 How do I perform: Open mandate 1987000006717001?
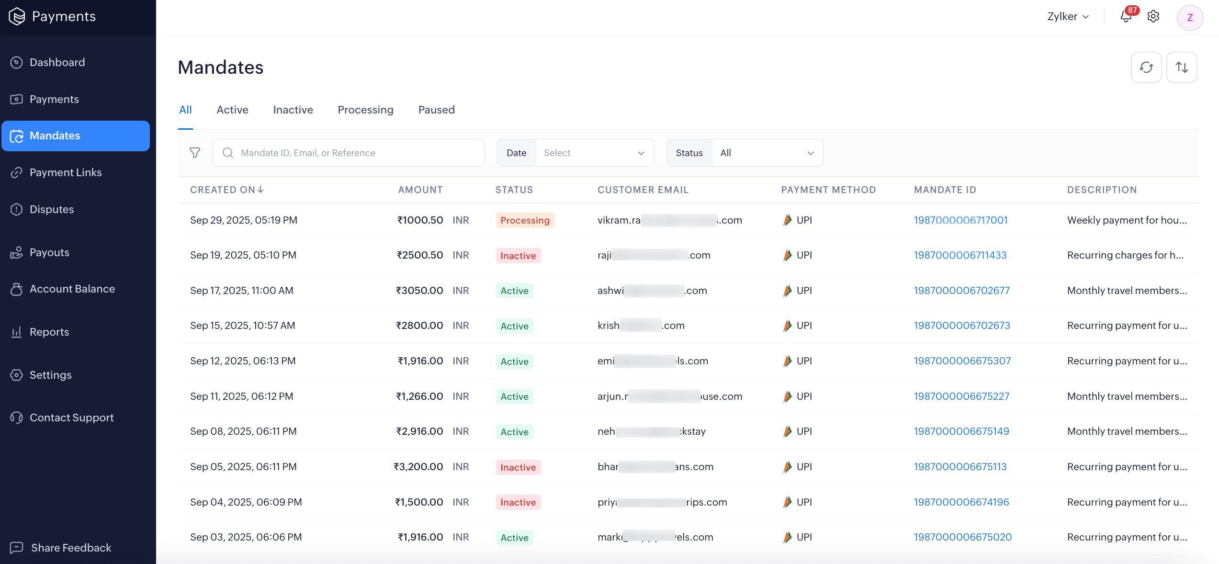[x=960, y=220]
